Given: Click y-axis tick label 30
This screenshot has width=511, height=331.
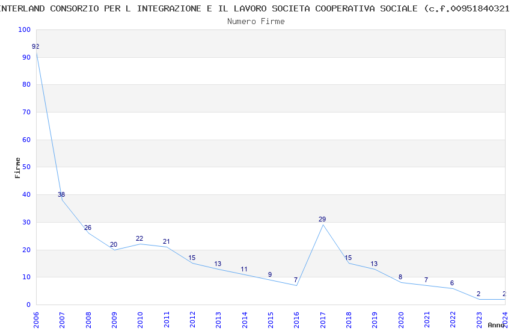Looking at the screenshot, I should [26, 223].
